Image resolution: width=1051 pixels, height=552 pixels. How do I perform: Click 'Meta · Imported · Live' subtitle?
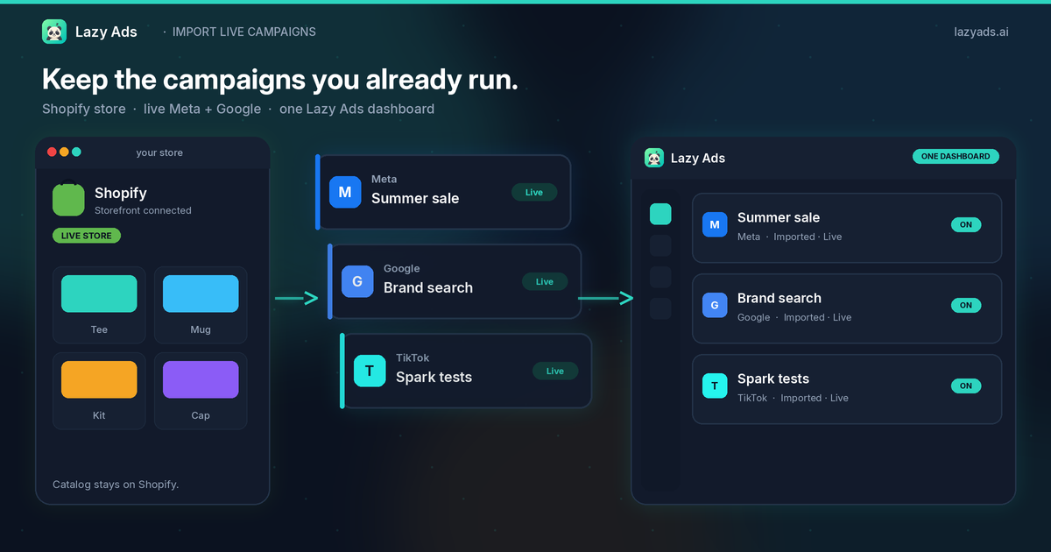coord(789,237)
